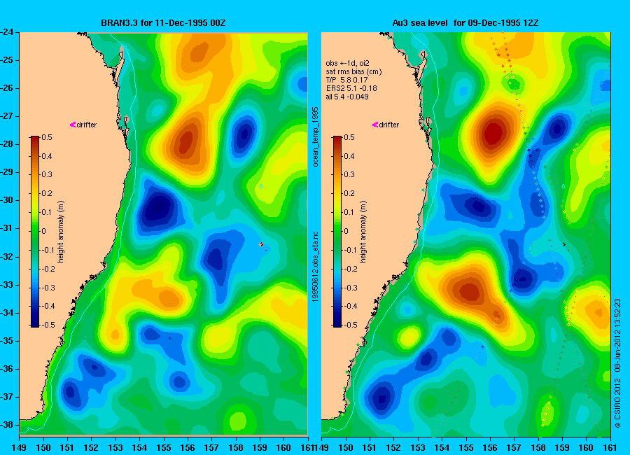Click the magenta drifter arrow in Au3 map

tap(375, 125)
